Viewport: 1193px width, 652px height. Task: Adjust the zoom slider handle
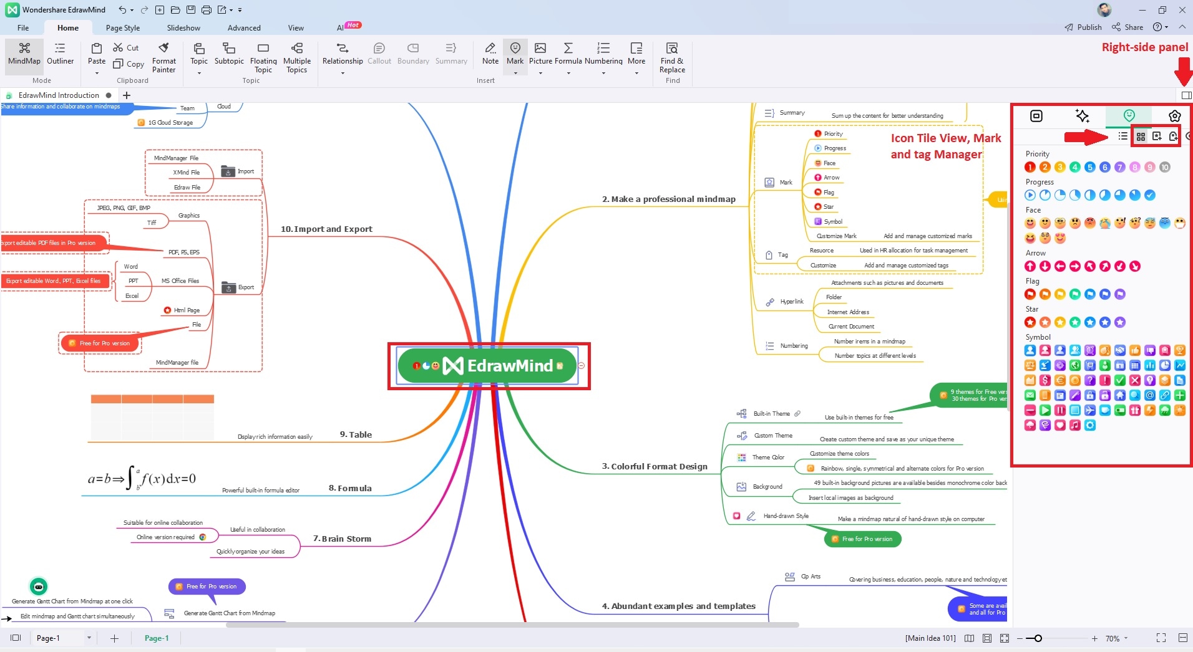(1038, 638)
